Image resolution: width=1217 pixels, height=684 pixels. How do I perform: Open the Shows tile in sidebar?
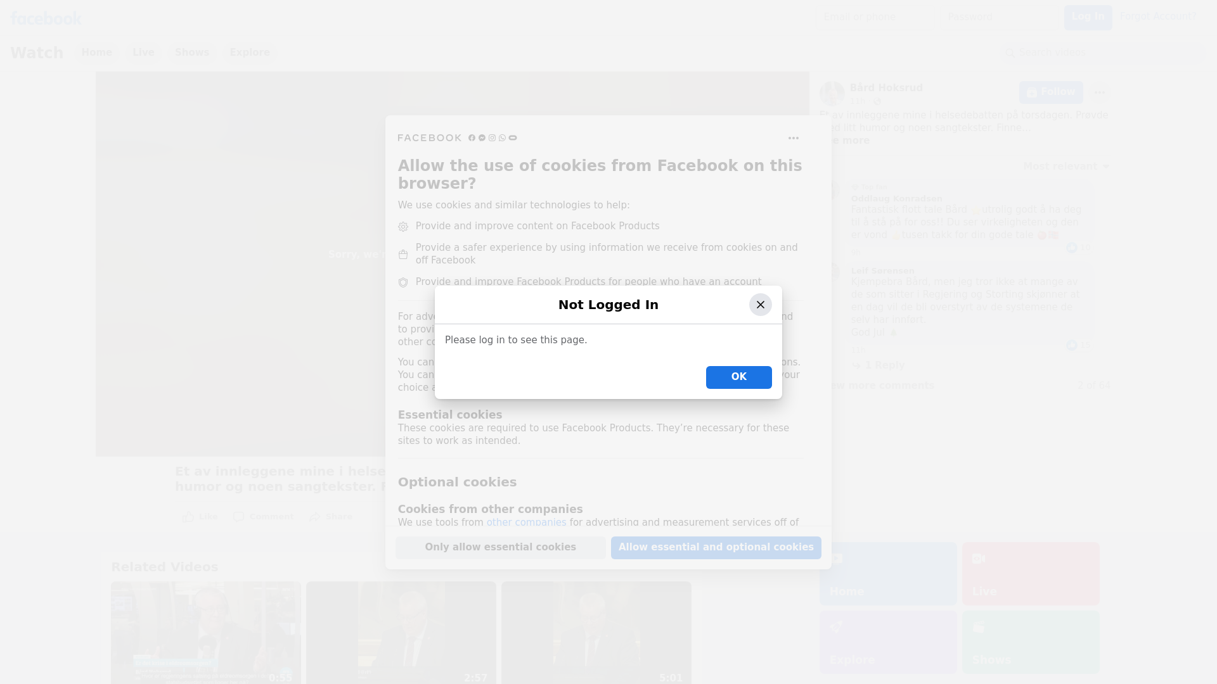coord(1031,642)
